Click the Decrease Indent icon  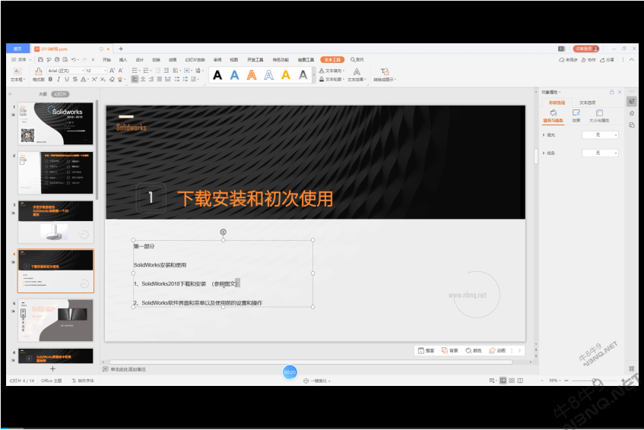point(158,71)
